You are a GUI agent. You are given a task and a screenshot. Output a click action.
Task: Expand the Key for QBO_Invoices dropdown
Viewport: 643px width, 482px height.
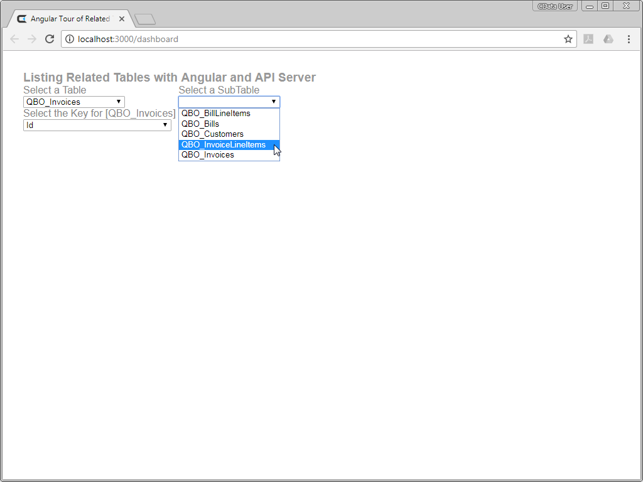(97, 125)
